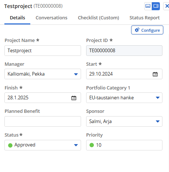The image size is (169, 172).
Task: Click the green Approved status dot
Action: click(10, 145)
